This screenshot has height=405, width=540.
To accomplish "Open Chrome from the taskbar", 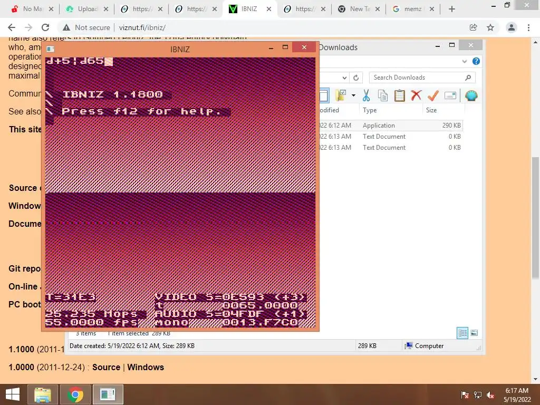I will coord(75,394).
